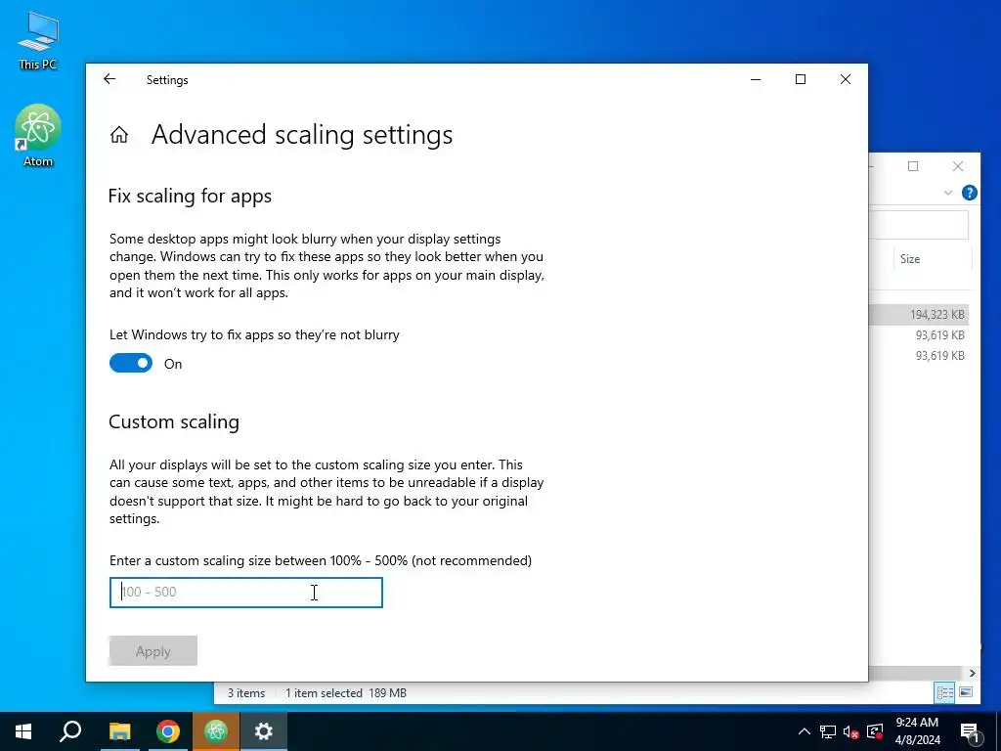The height and width of the screenshot is (751, 1001).
Task: Close the Settings window
Action: [846, 79]
